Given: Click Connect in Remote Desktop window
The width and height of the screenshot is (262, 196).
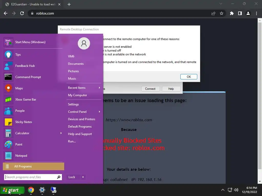Looking at the screenshot, I should pos(150,89).
